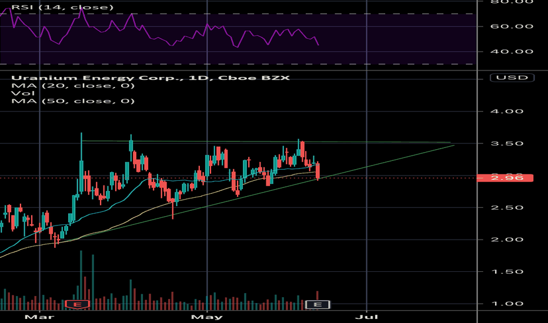Click the 2.50 price axis label
This screenshot has width=548, height=323.
point(507,208)
